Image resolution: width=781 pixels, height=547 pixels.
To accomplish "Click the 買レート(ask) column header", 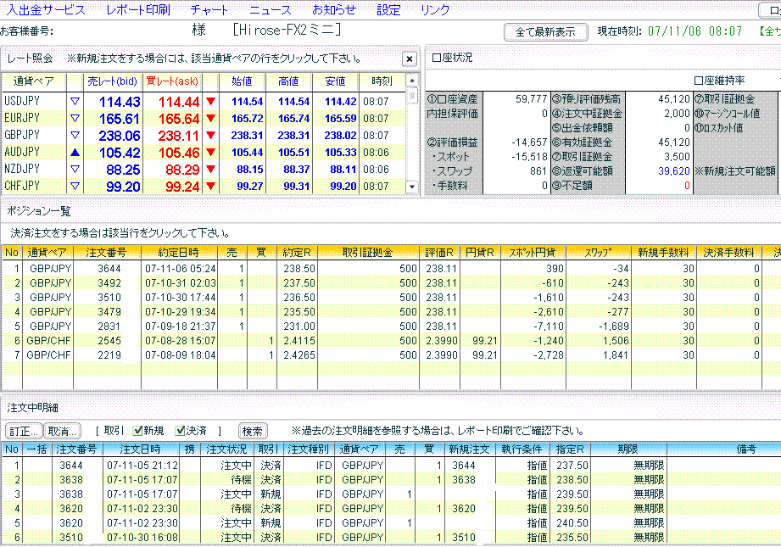I will pos(172,81).
